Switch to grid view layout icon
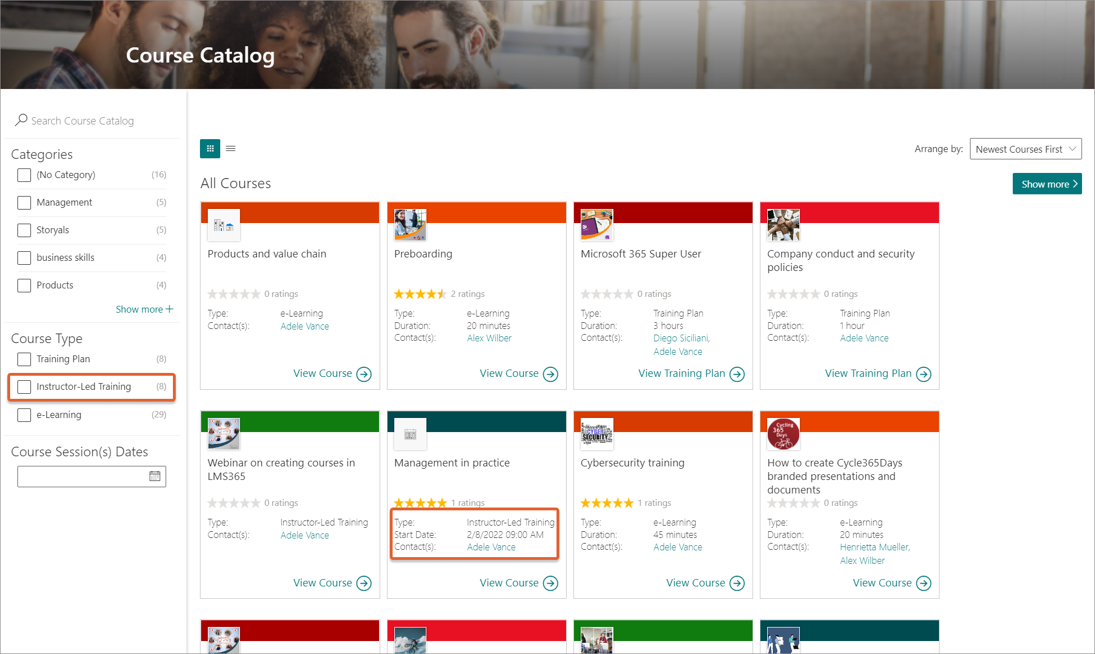1095x654 pixels. click(x=210, y=149)
